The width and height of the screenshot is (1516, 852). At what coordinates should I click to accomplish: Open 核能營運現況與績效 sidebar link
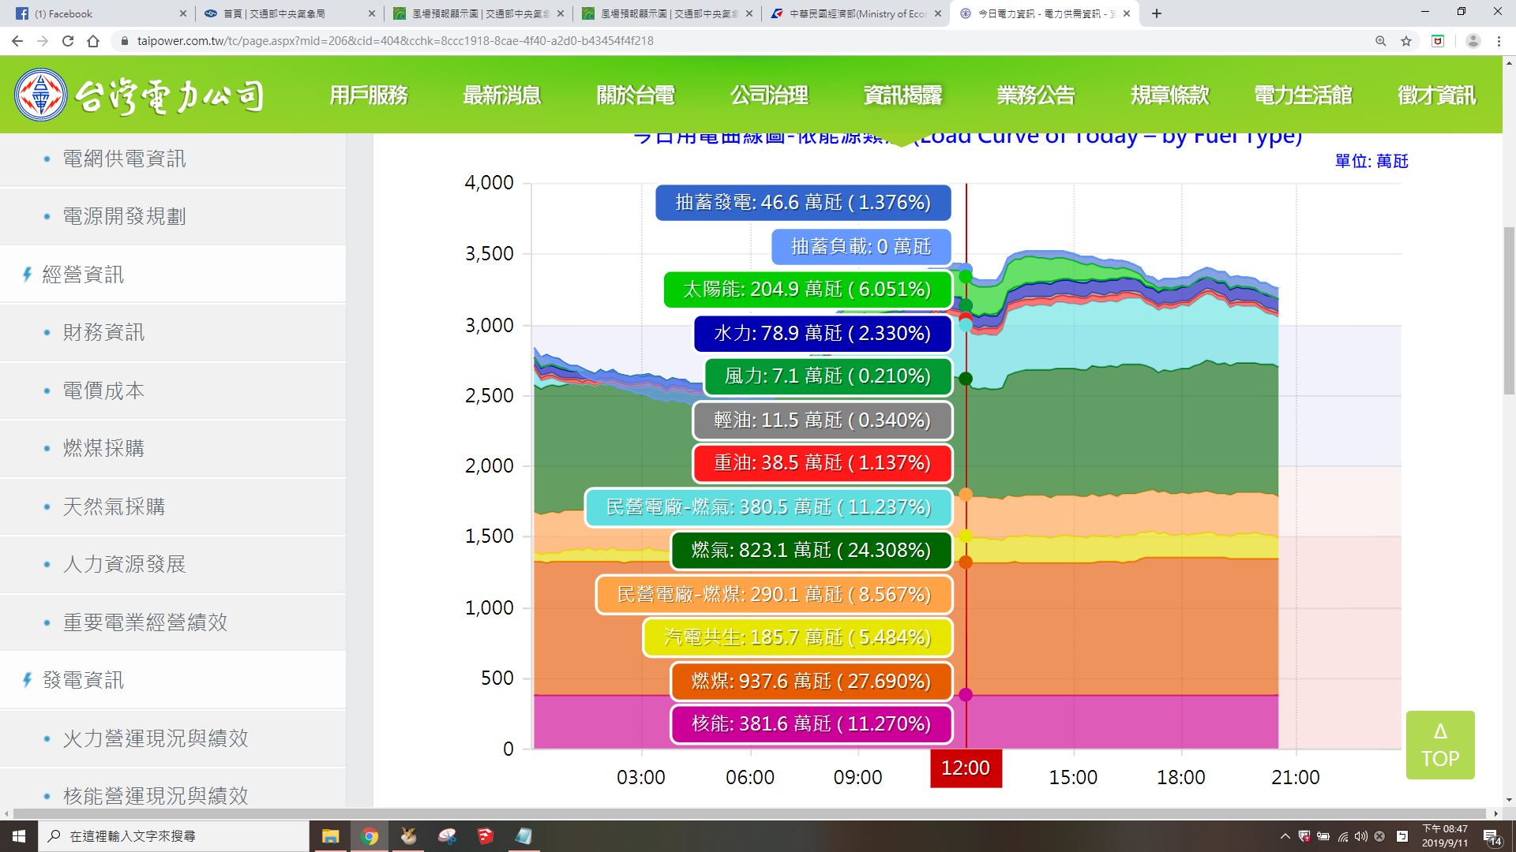click(156, 795)
